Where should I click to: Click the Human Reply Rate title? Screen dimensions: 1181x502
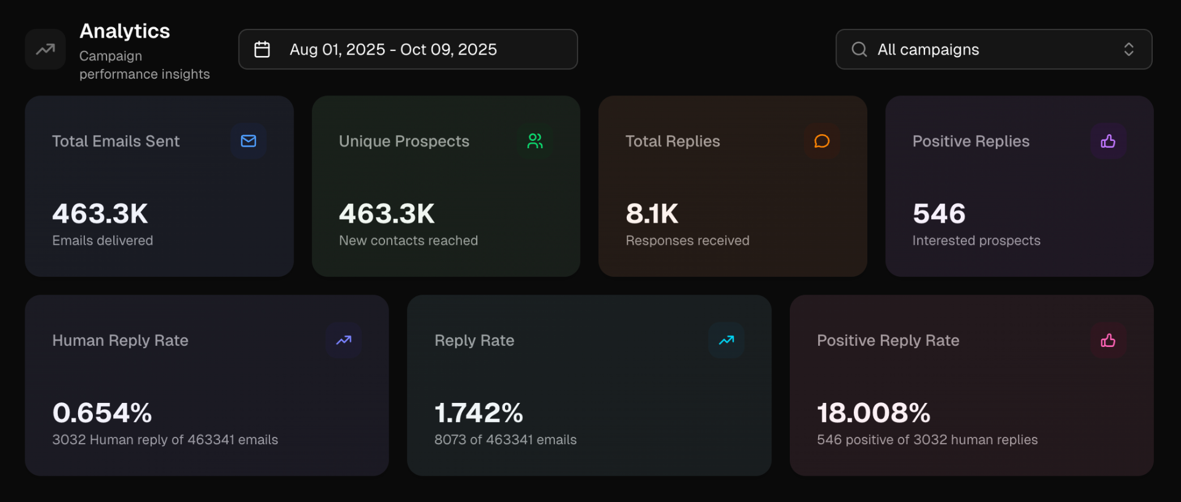point(121,340)
